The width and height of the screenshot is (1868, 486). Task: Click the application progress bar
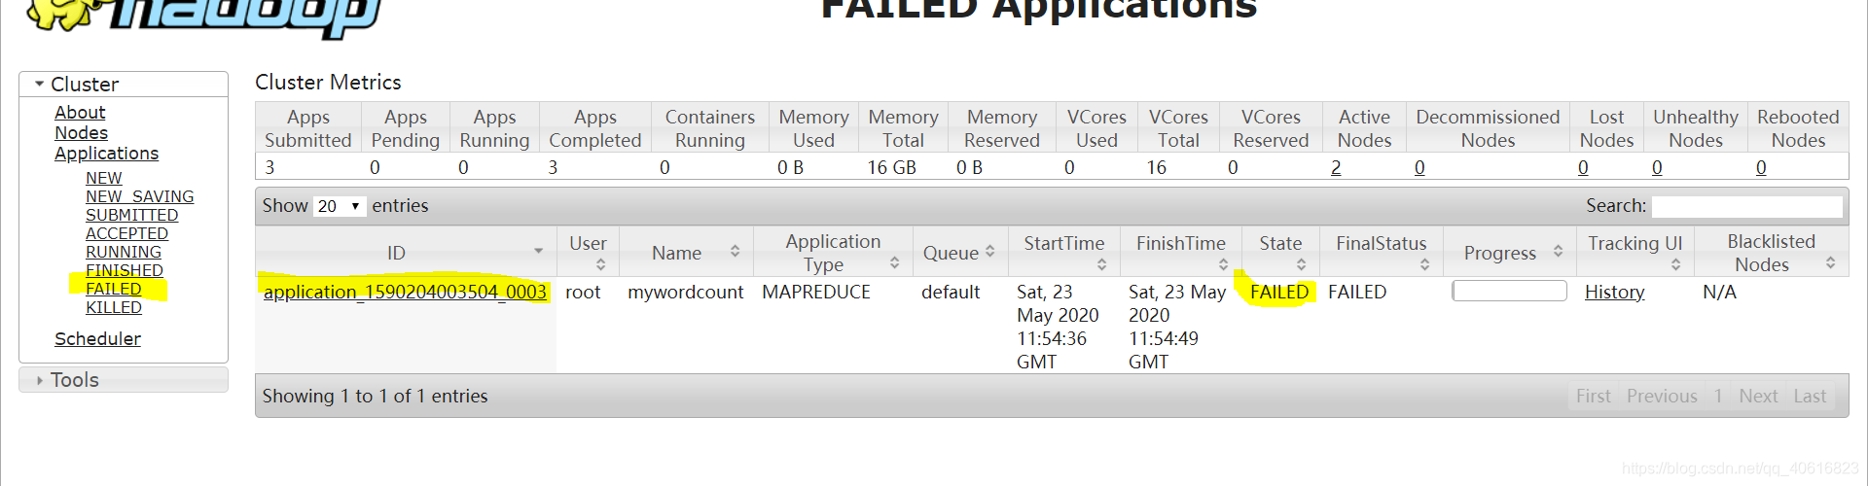[1509, 291]
